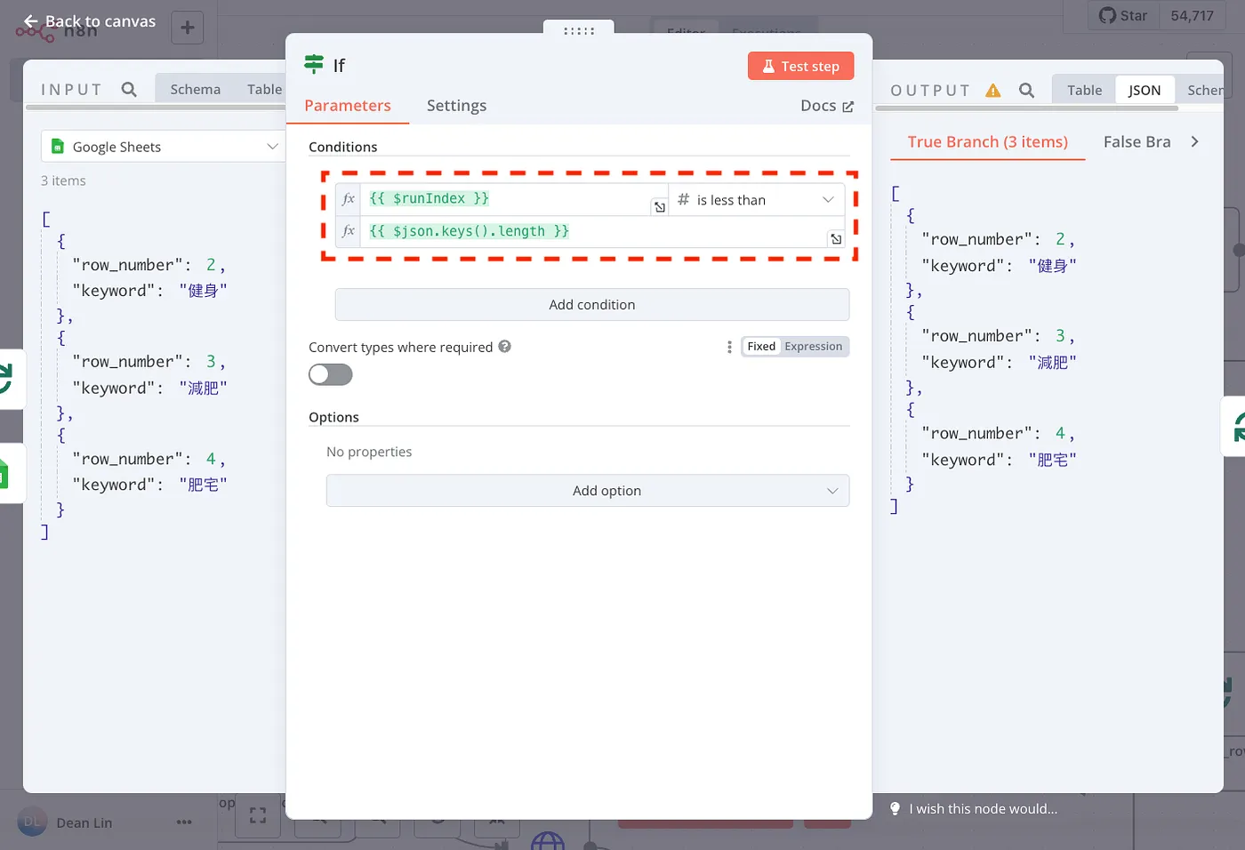Click the search icon in OUTPUT panel

point(1026,91)
